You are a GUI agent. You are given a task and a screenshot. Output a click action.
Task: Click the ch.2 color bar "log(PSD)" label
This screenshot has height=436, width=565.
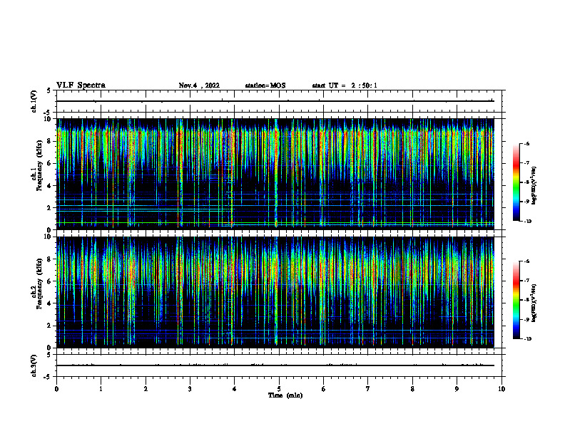tap(534, 303)
